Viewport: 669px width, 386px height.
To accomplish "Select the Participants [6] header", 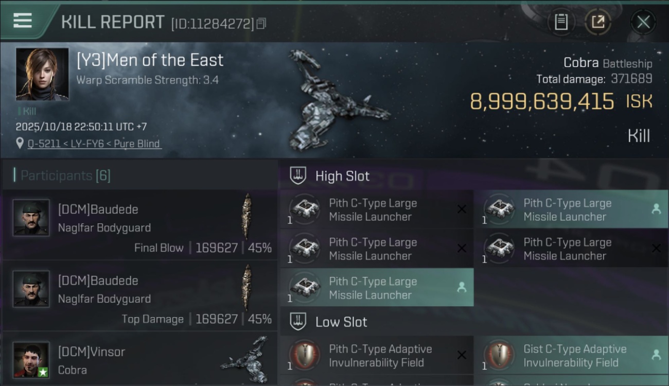I will (65, 176).
